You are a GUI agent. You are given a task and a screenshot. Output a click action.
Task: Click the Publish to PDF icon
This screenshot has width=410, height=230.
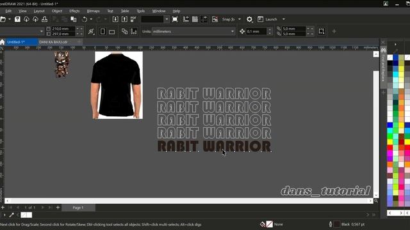pos(133,19)
